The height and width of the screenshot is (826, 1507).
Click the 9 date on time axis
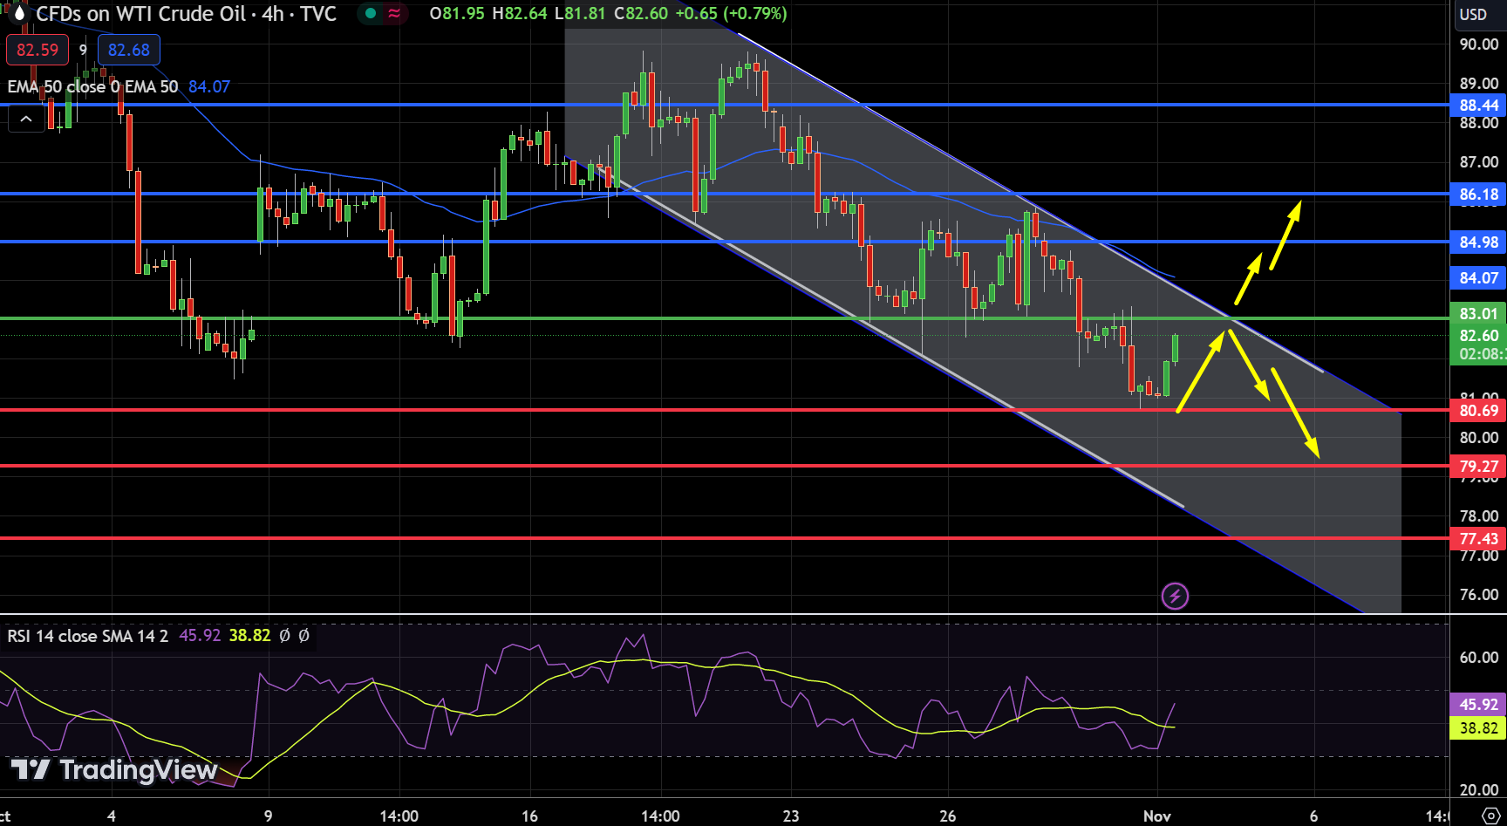(268, 816)
